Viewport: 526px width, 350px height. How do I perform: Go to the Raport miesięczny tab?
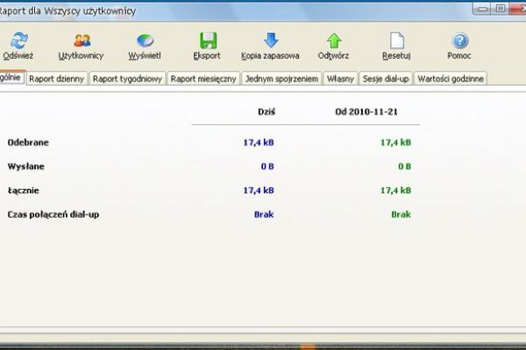click(203, 79)
